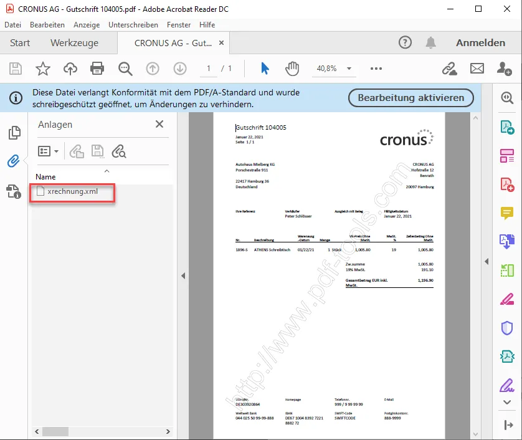Send file by email envelope icon

[477, 69]
